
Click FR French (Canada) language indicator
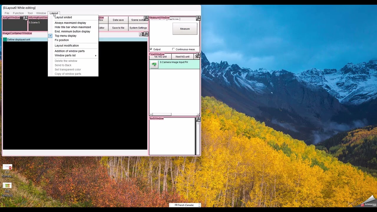[184, 205]
